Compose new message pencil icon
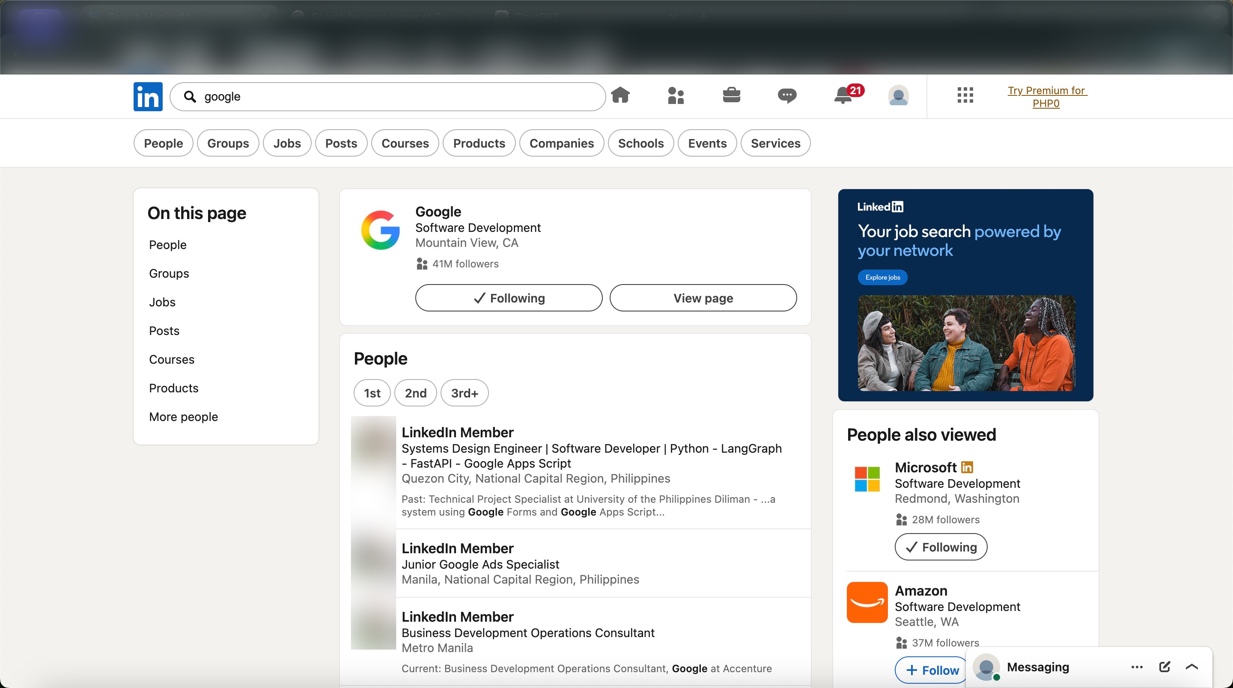The image size is (1233, 688). 1164,667
